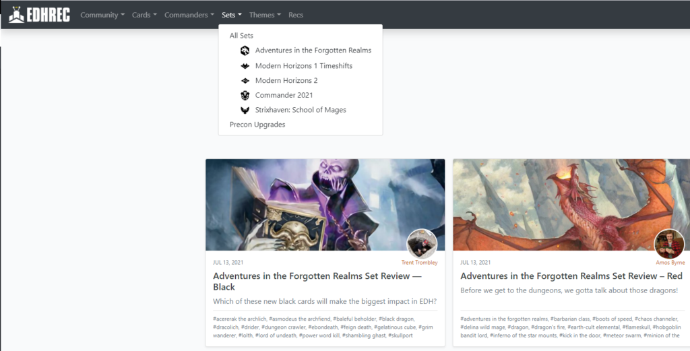Expand the Themes dropdown menu
Screen dimensions: 690x351
coord(265,15)
